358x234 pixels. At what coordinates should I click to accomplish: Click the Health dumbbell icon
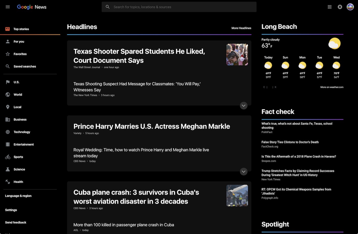click(x=8, y=182)
